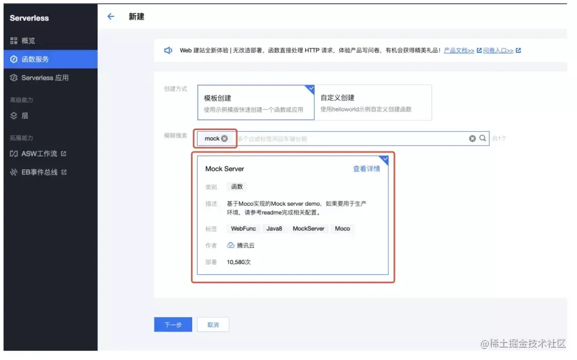
Task: Open 查看详情 for Mock Server
Action: pyautogui.click(x=367, y=169)
